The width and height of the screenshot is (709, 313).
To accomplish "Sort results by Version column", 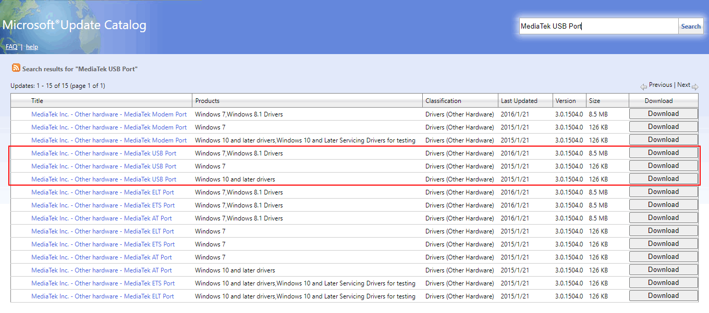I will pos(566,101).
